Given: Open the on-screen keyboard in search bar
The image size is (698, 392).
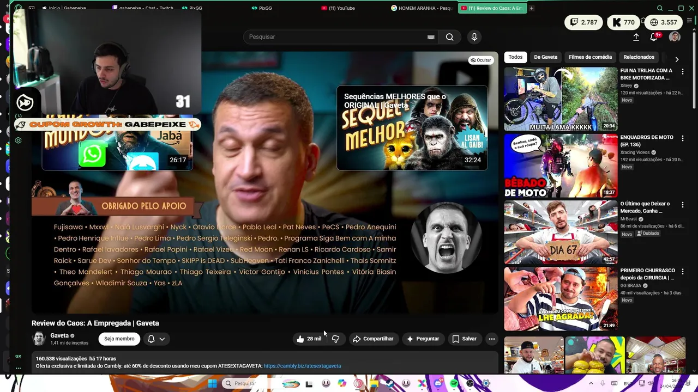Looking at the screenshot, I should click(x=431, y=37).
